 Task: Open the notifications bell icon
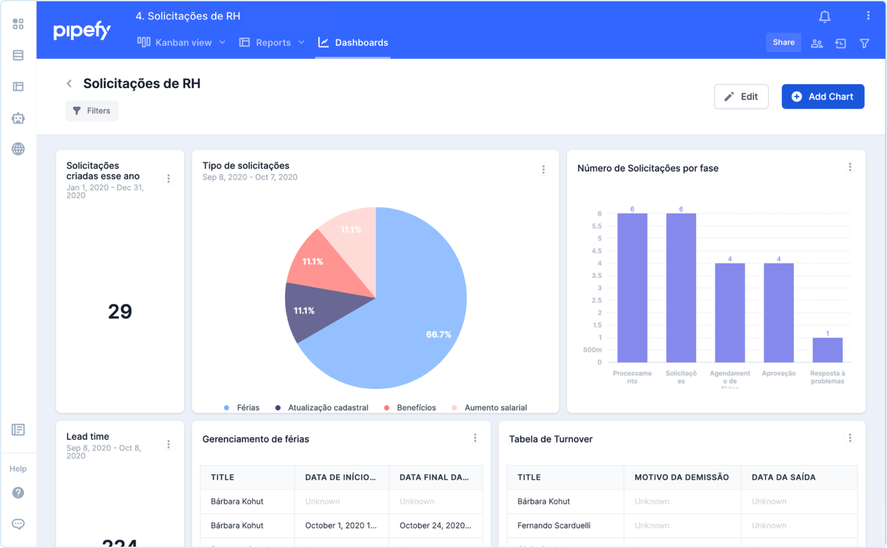coord(824,17)
